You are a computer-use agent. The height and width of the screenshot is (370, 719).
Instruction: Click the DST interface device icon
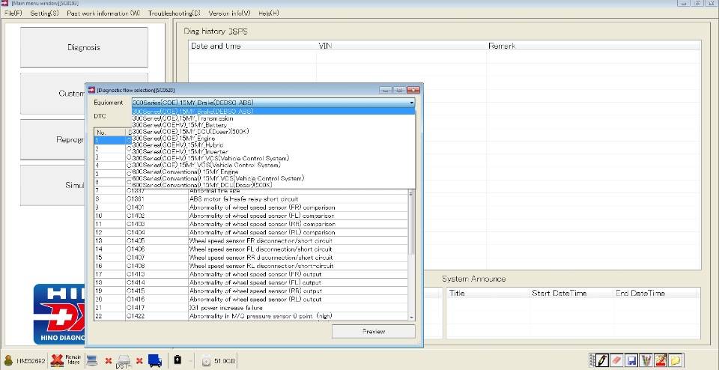point(122,361)
